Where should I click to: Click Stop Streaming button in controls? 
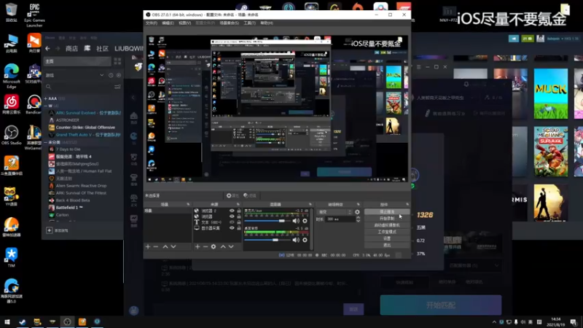[387, 211]
